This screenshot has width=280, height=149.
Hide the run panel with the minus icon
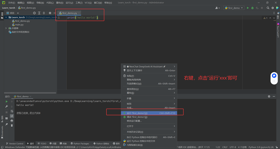coord(274,96)
